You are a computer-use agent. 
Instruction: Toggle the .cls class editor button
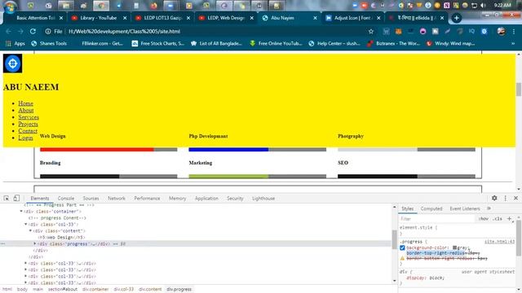pos(498,219)
